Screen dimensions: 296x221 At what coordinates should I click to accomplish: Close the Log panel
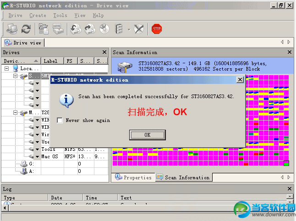point(290,189)
